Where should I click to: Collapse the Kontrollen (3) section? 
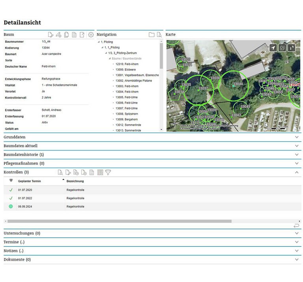pos(297,172)
